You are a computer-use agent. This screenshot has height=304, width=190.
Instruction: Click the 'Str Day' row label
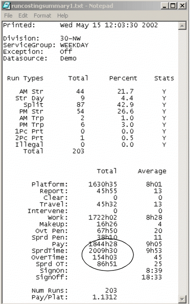30,98
